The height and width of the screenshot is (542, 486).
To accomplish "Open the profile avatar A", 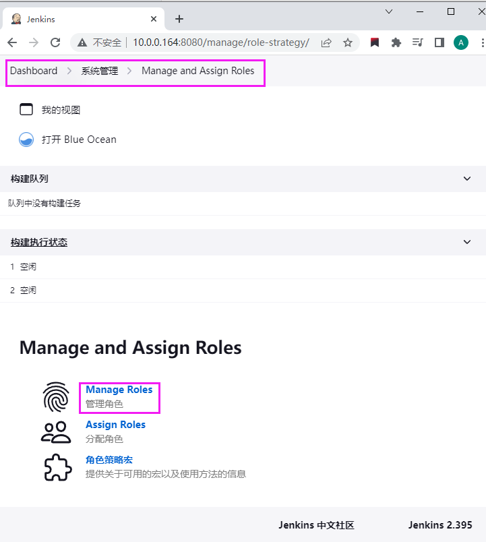I will coord(461,42).
